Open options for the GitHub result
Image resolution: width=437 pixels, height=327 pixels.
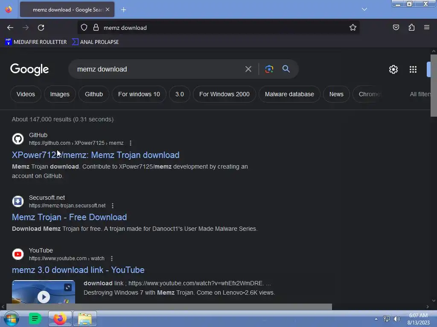[131, 143]
